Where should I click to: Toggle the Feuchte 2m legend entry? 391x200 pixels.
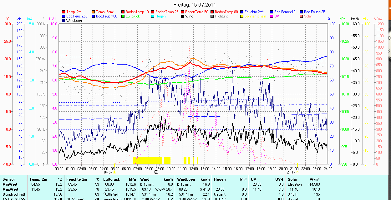click(x=254, y=12)
